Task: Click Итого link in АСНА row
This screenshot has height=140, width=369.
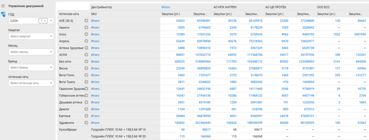Action: point(95,55)
